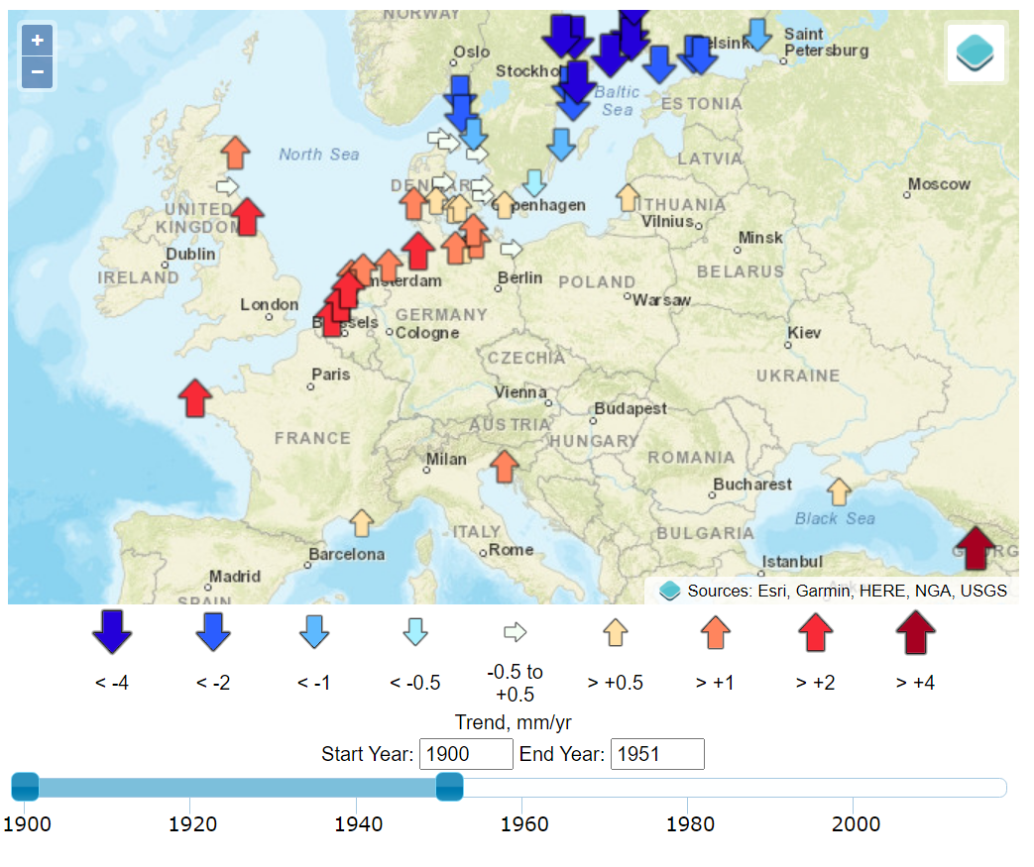Open the basemap layers toggle icon

click(976, 54)
